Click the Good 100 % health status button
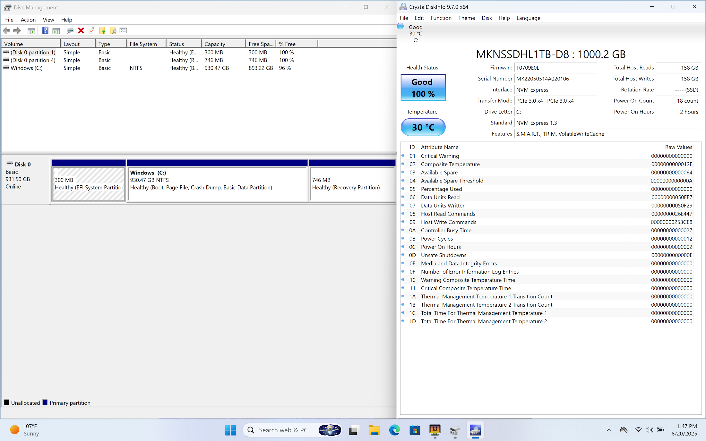The height and width of the screenshot is (441, 706). pyautogui.click(x=423, y=88)
